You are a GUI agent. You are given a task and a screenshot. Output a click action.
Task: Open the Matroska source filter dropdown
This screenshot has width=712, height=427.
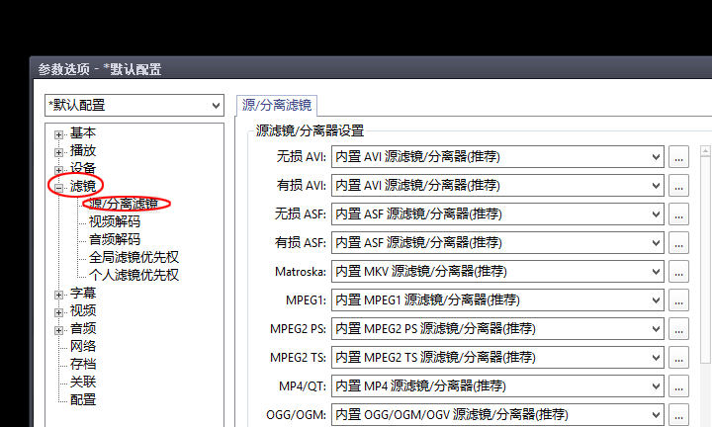tap(496, 271)
